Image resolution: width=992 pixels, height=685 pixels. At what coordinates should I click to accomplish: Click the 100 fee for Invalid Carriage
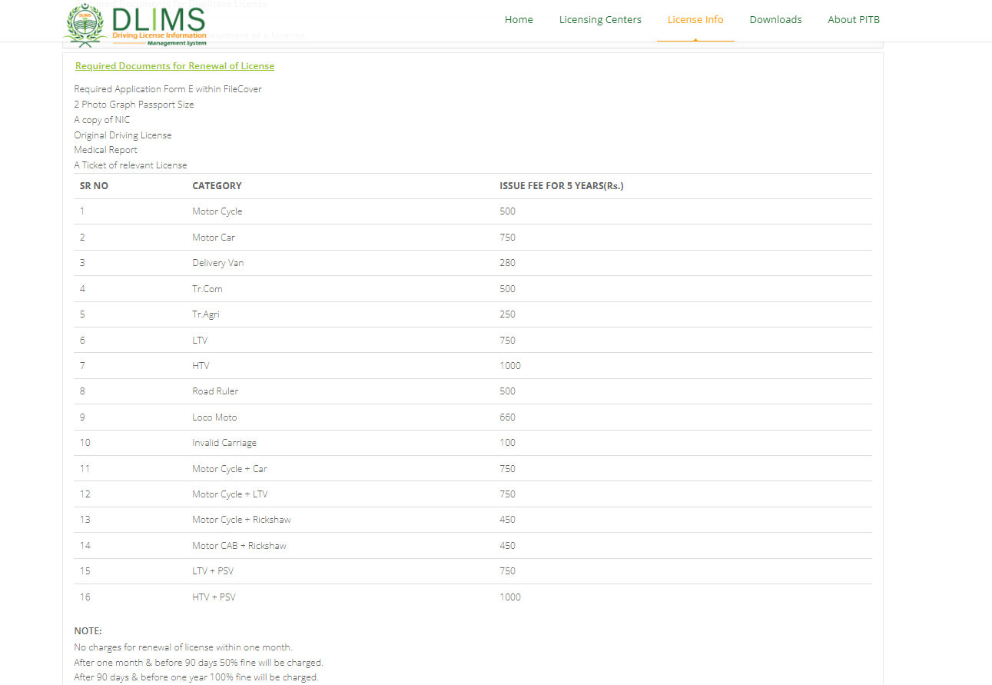tap(507, 443)
